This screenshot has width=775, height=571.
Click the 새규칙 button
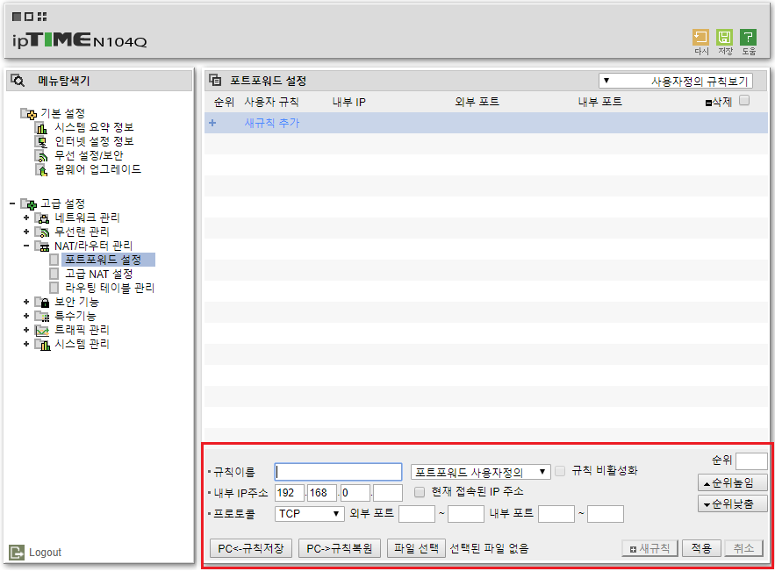coord(649,548)
